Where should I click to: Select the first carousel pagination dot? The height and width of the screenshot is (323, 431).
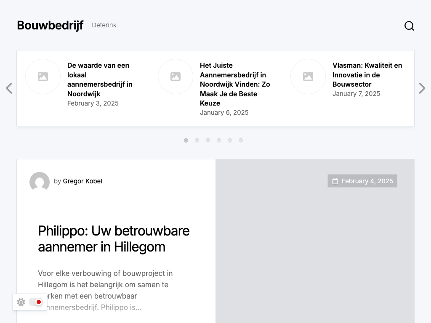(x=186, y=140)
